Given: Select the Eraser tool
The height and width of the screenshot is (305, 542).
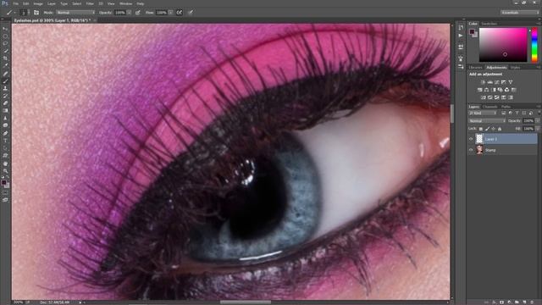Looking at the screenshot, I should coord(5,103).
